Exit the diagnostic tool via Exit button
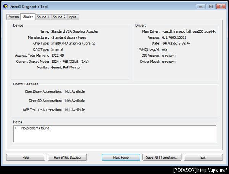 point(203,157)
